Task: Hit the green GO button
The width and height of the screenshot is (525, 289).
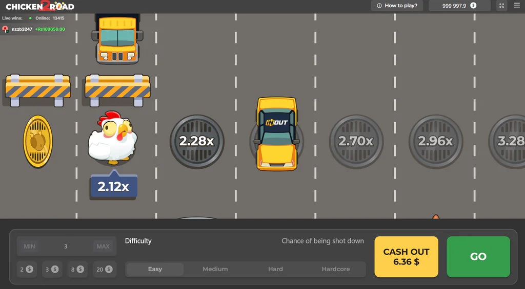Action: tap(478, 257)
